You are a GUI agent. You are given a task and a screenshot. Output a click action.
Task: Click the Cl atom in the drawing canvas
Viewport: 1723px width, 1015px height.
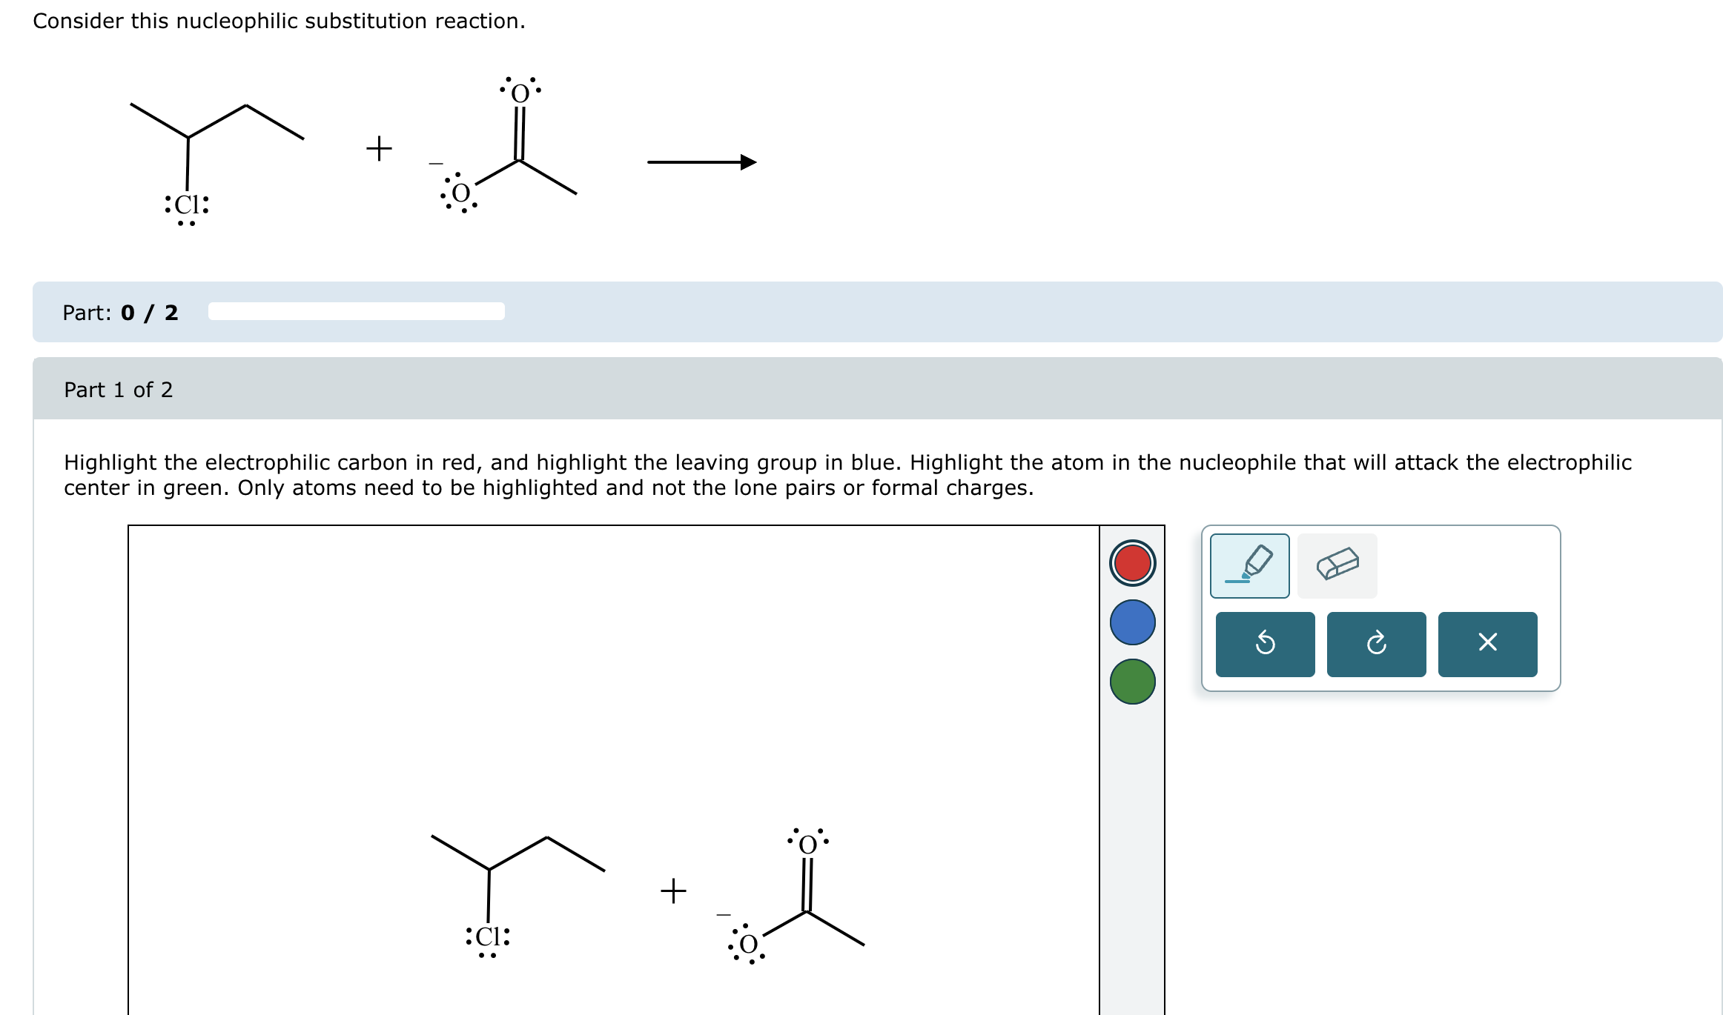pos(488,936)
